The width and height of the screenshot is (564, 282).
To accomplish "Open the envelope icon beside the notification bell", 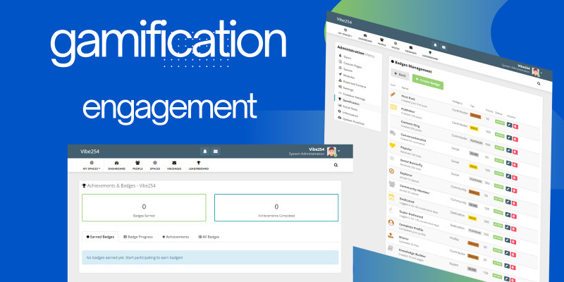I will click(x=216, y=151).
